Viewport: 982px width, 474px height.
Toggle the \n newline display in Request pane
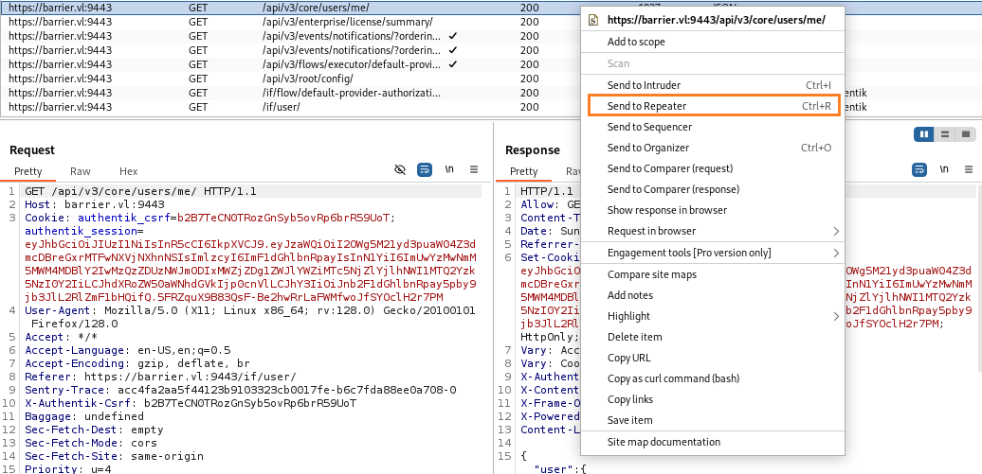(x=449, y=169)
